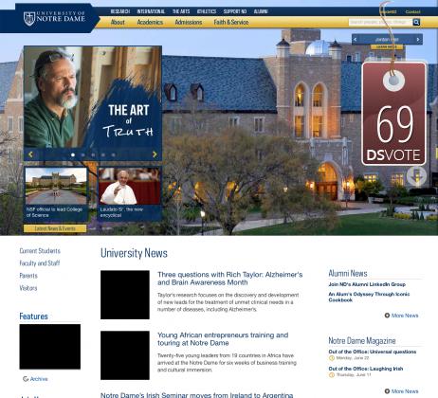Click 'Monday, June 22' date text

(x=353, y=358)
